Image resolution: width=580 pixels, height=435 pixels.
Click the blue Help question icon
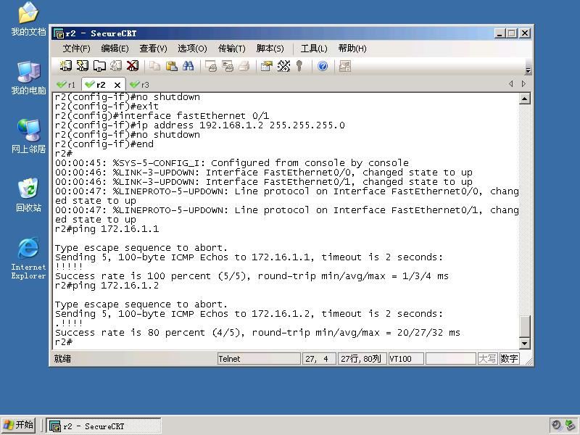pyautogui.click(x=323, y=66)
